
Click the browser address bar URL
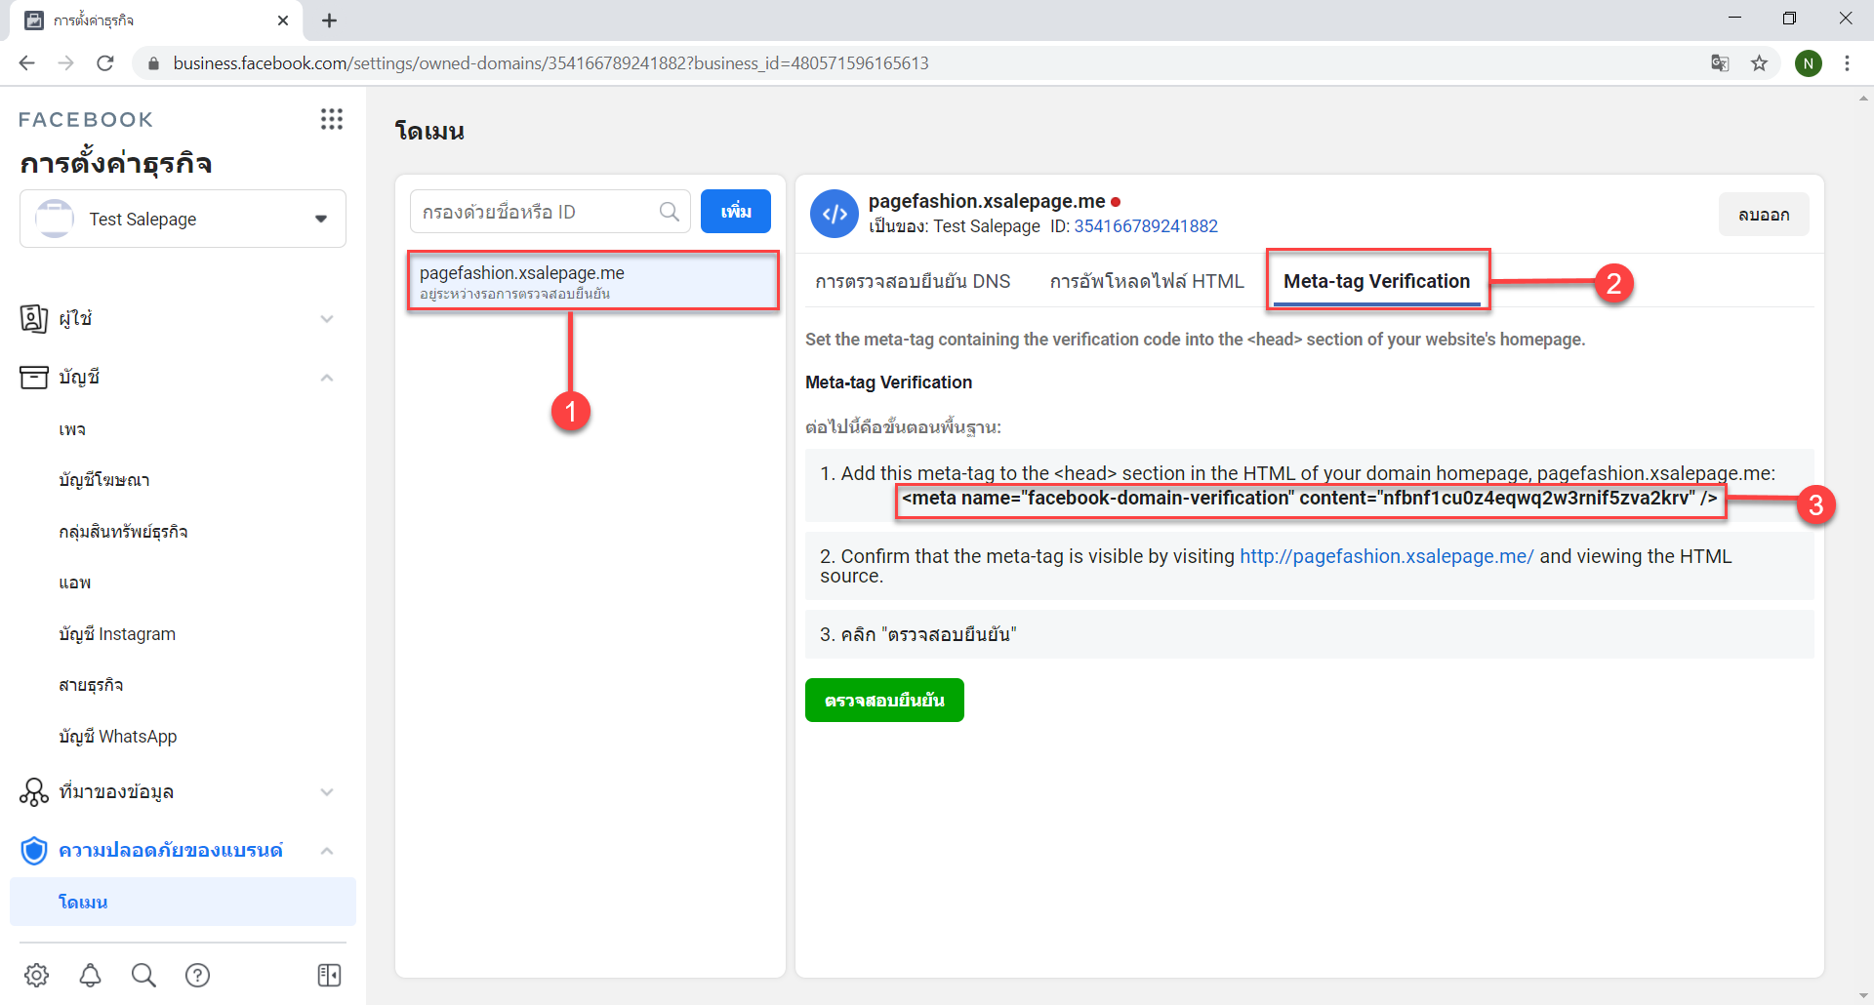pos(550,63)
